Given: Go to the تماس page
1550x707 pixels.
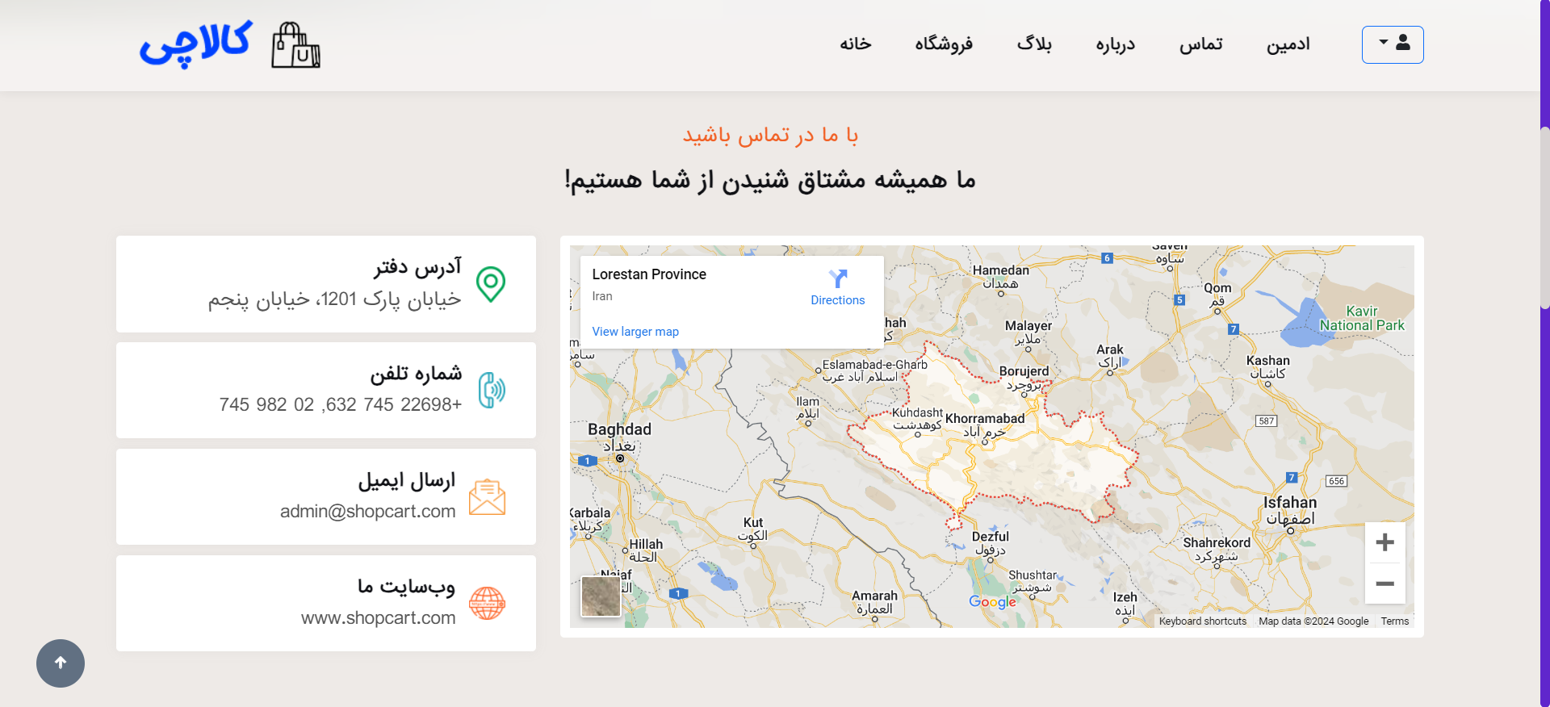Looking at the screenshot, I should [x=1201, y=44].
